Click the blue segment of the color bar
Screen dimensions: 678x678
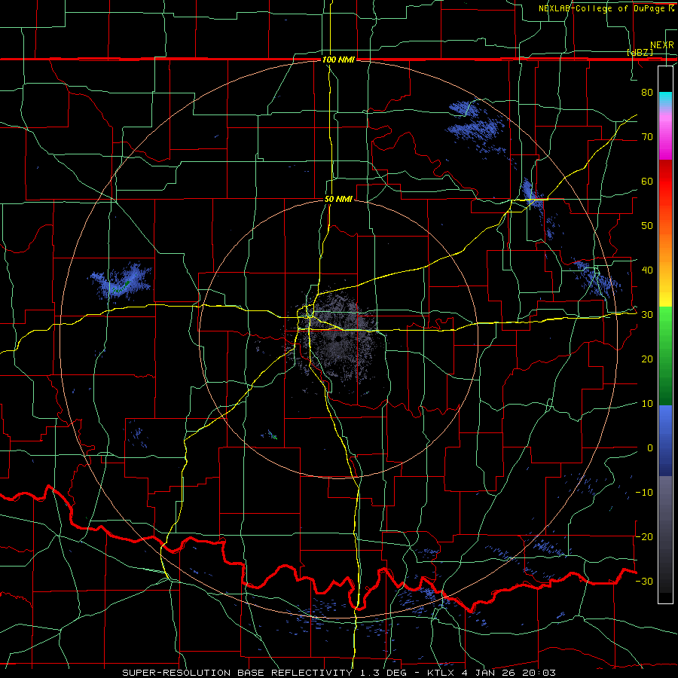(665, 441)
